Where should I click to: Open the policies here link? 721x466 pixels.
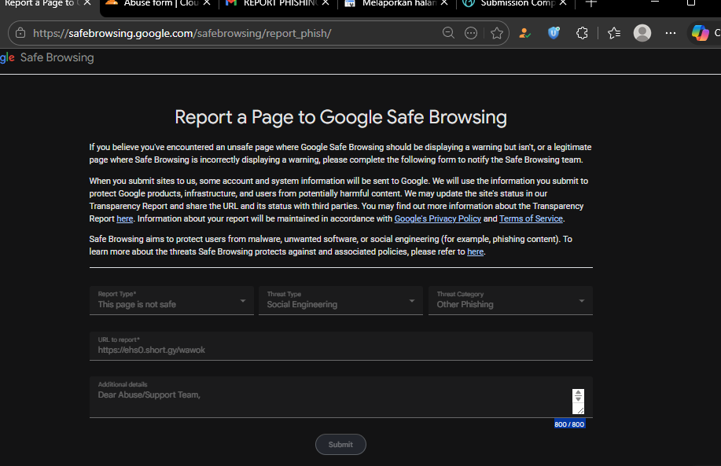(476, 251)
